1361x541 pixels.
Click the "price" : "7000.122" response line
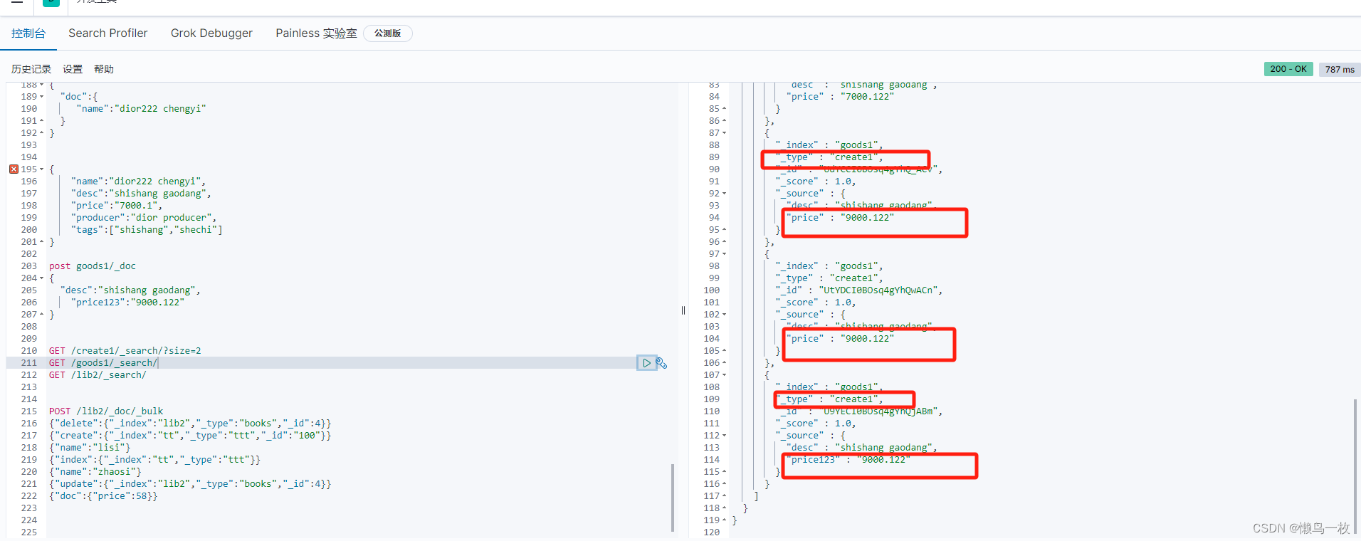point(840,97)
